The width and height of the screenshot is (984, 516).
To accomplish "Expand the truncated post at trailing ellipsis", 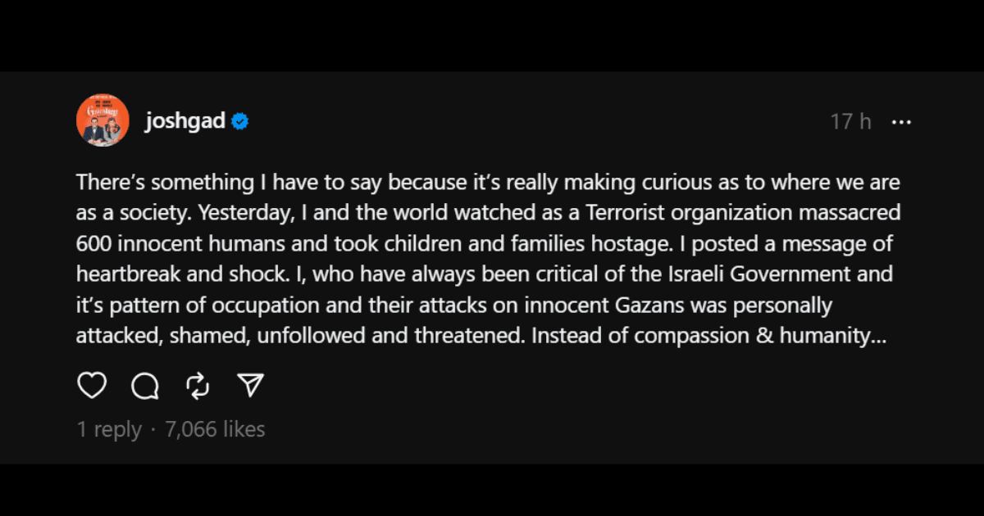I will 878,336.
